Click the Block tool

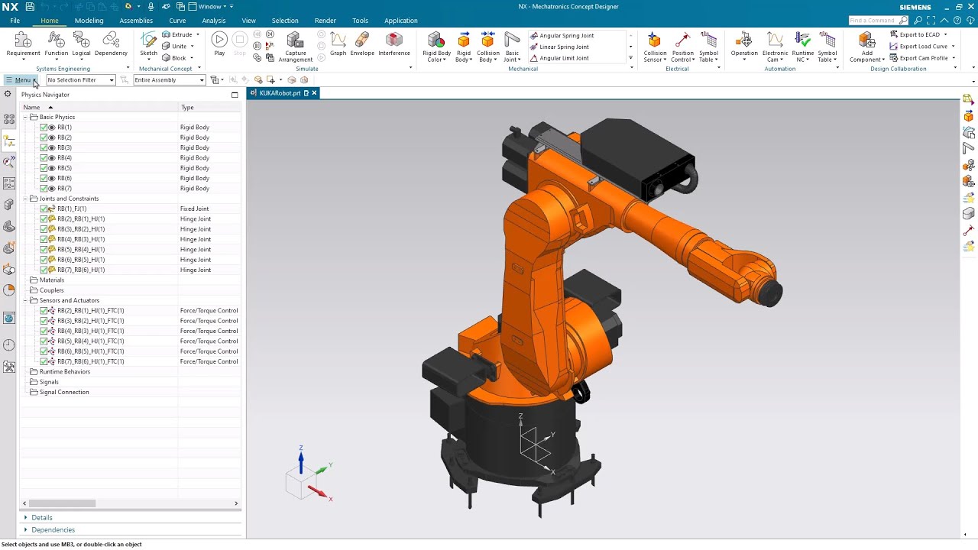click(174, 57)
